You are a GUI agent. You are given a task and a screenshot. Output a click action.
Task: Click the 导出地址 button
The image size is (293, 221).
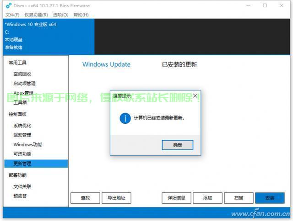point(116,198)
